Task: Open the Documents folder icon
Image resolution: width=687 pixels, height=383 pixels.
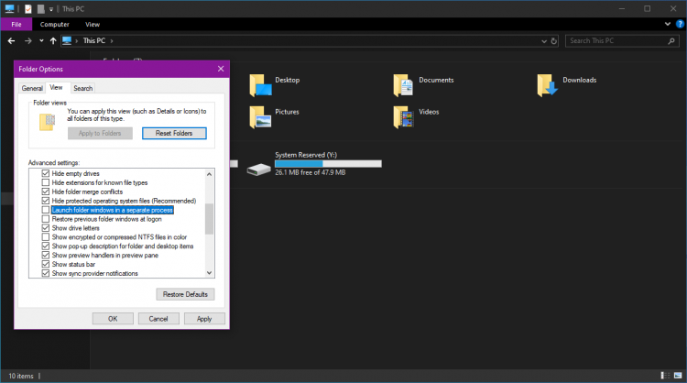Action: click(x=404, y=85)
